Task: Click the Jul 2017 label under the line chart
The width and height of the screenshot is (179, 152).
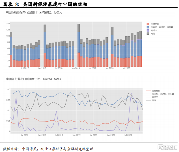Action: click(x=24, y=135)
